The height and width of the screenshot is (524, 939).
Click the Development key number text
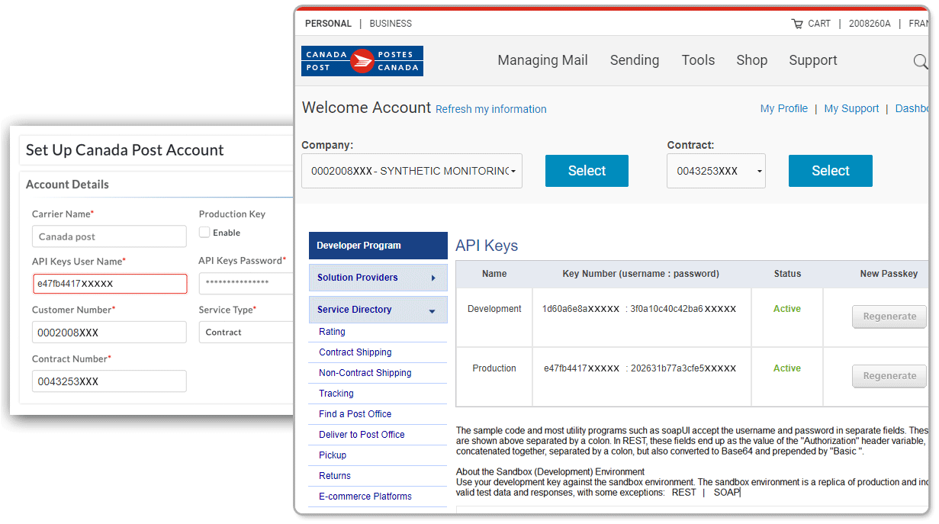(x=639, y=309)
